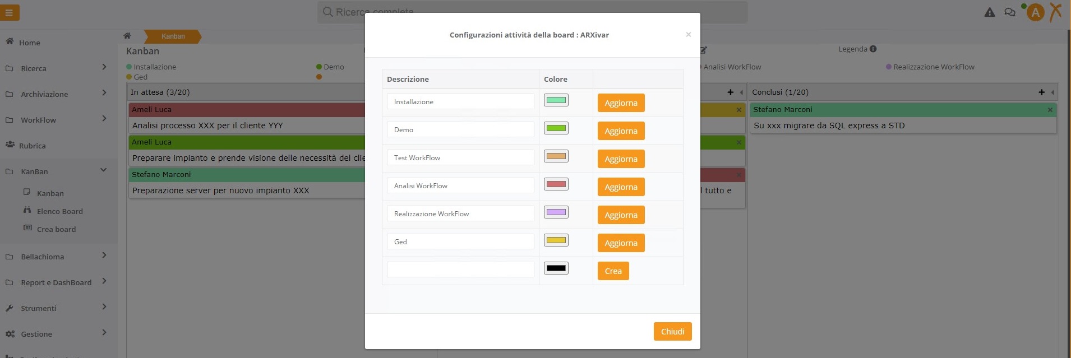Collapse the KanBan sidebar section
The image size is (1071, 358).
click(x=104, y=170)
